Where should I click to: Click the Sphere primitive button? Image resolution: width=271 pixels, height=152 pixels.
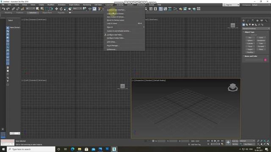point(250,41)
